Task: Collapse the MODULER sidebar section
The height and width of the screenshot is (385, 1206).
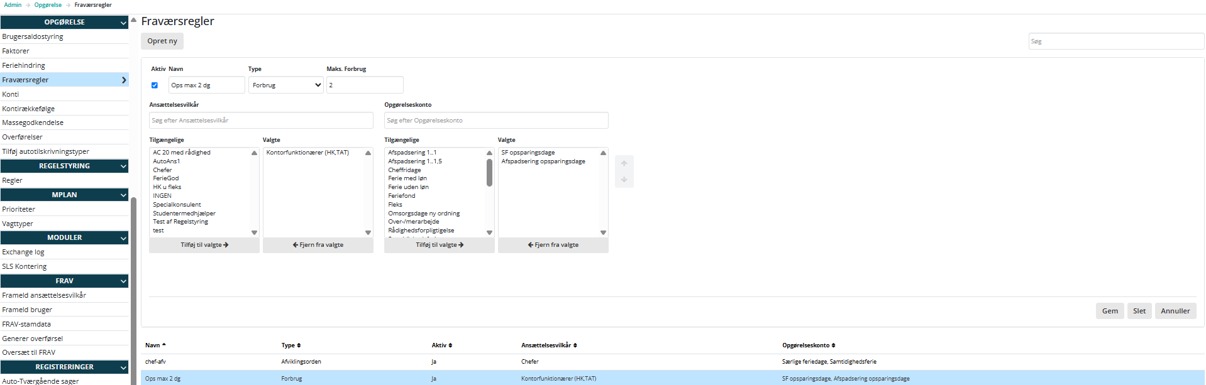Action: tap(123, 238)
